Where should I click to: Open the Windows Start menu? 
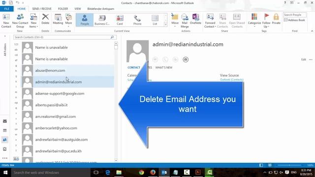tap(5, 173)
